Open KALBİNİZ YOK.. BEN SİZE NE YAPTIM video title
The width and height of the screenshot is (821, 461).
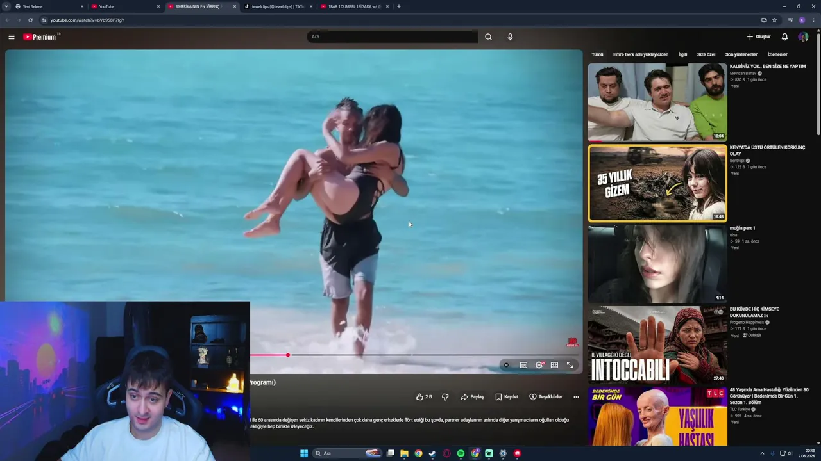768,67
